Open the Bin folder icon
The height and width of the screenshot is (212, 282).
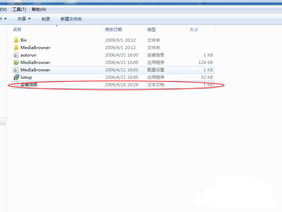tap(16, 40)
